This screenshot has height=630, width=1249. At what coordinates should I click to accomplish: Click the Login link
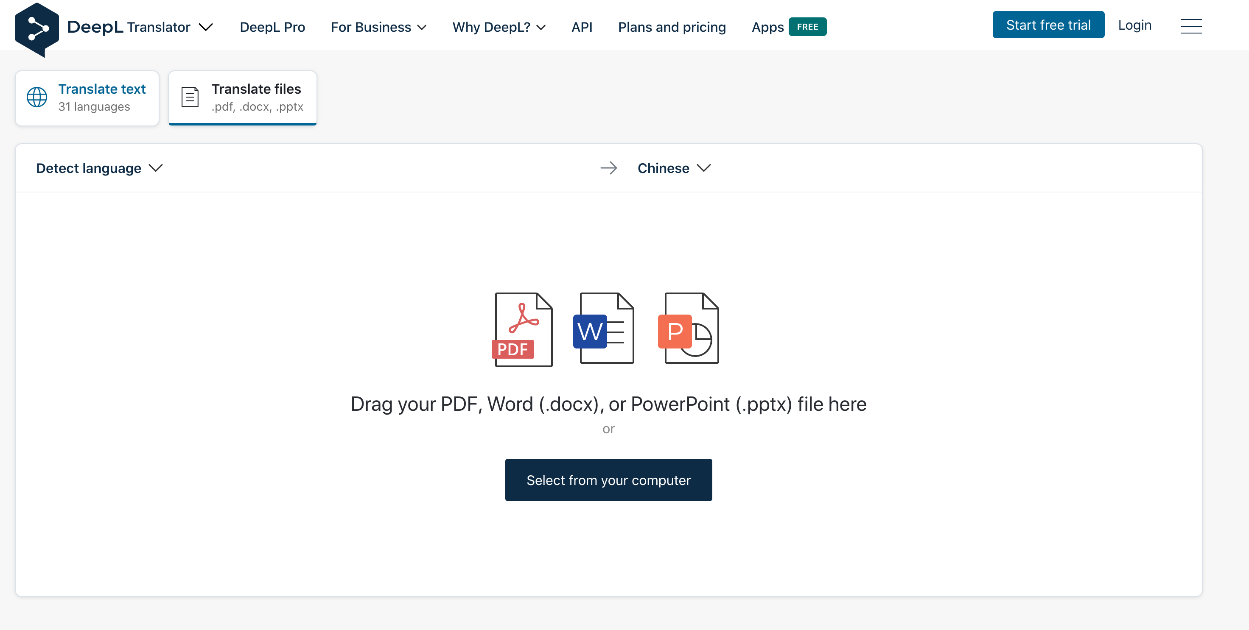point(1134,25)
